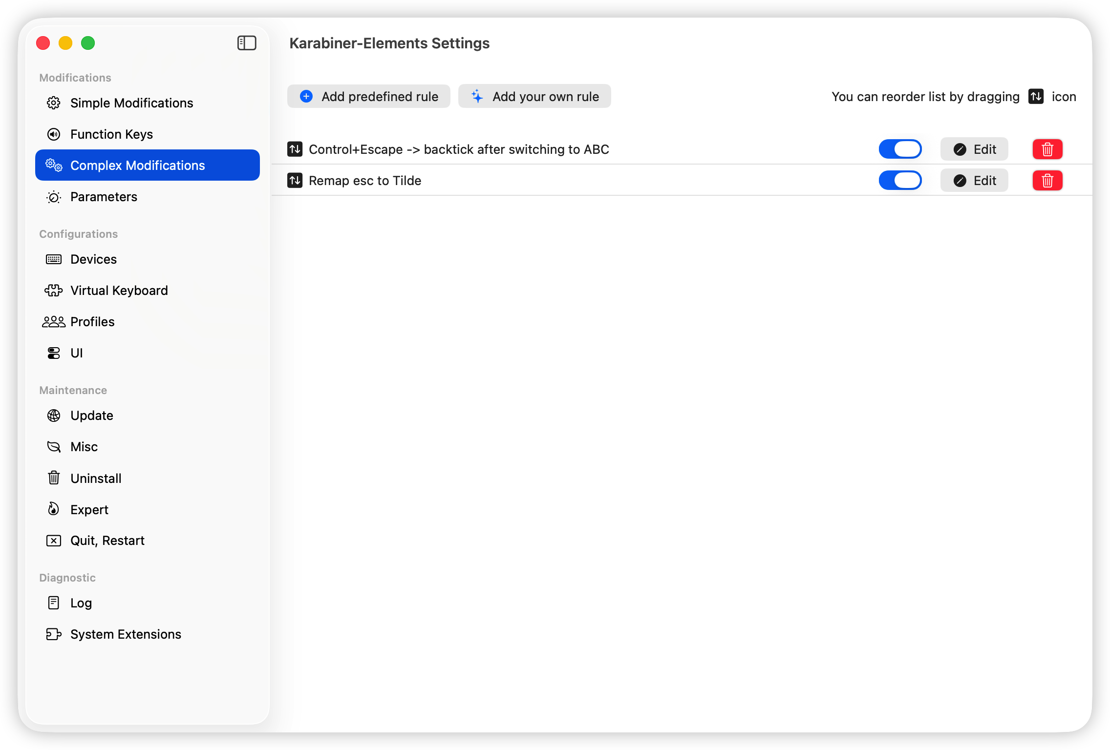Delete the Control+Escape backtick rule

pyautogui.click(x=1047, y=149)
